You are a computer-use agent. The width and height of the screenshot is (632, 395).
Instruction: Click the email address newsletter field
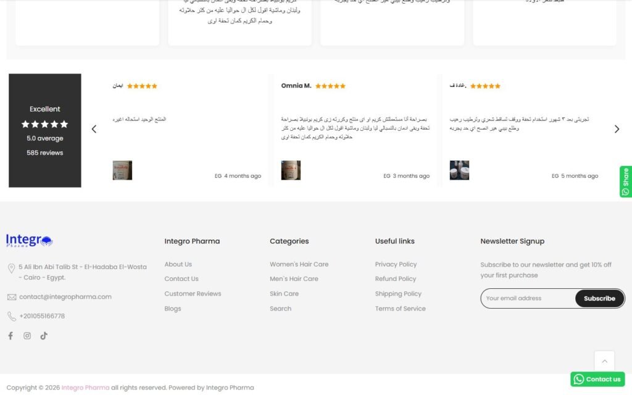(x=528, y=299)
